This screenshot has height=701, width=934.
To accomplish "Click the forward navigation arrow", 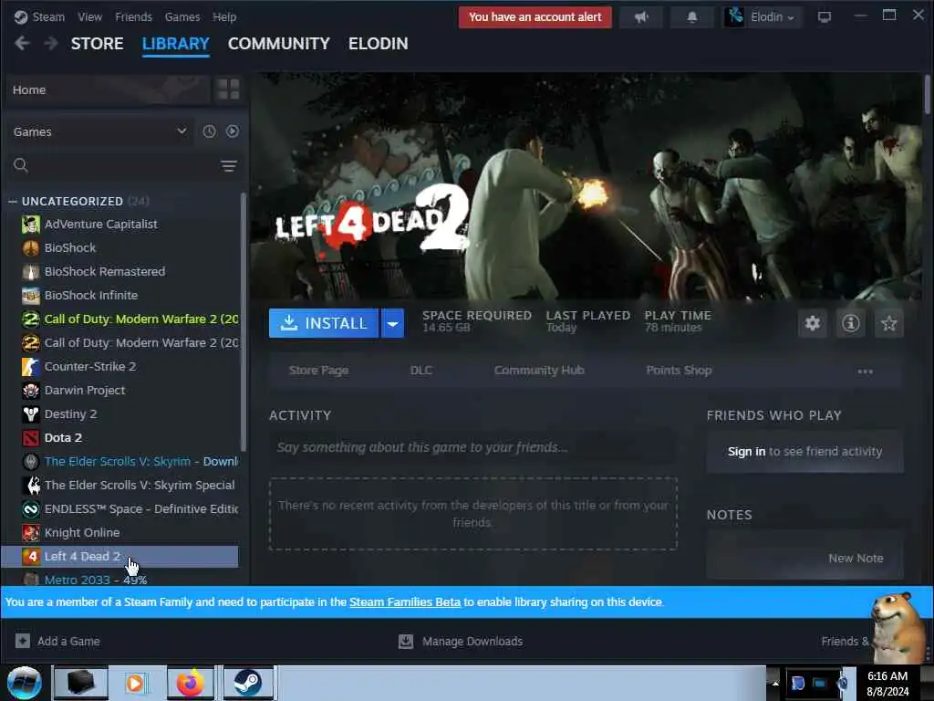I will (51, 44).
